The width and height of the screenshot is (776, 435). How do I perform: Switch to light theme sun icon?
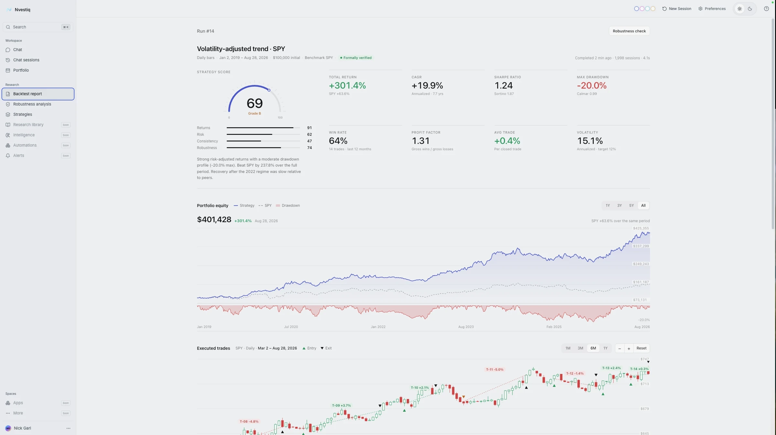[739, 9]
